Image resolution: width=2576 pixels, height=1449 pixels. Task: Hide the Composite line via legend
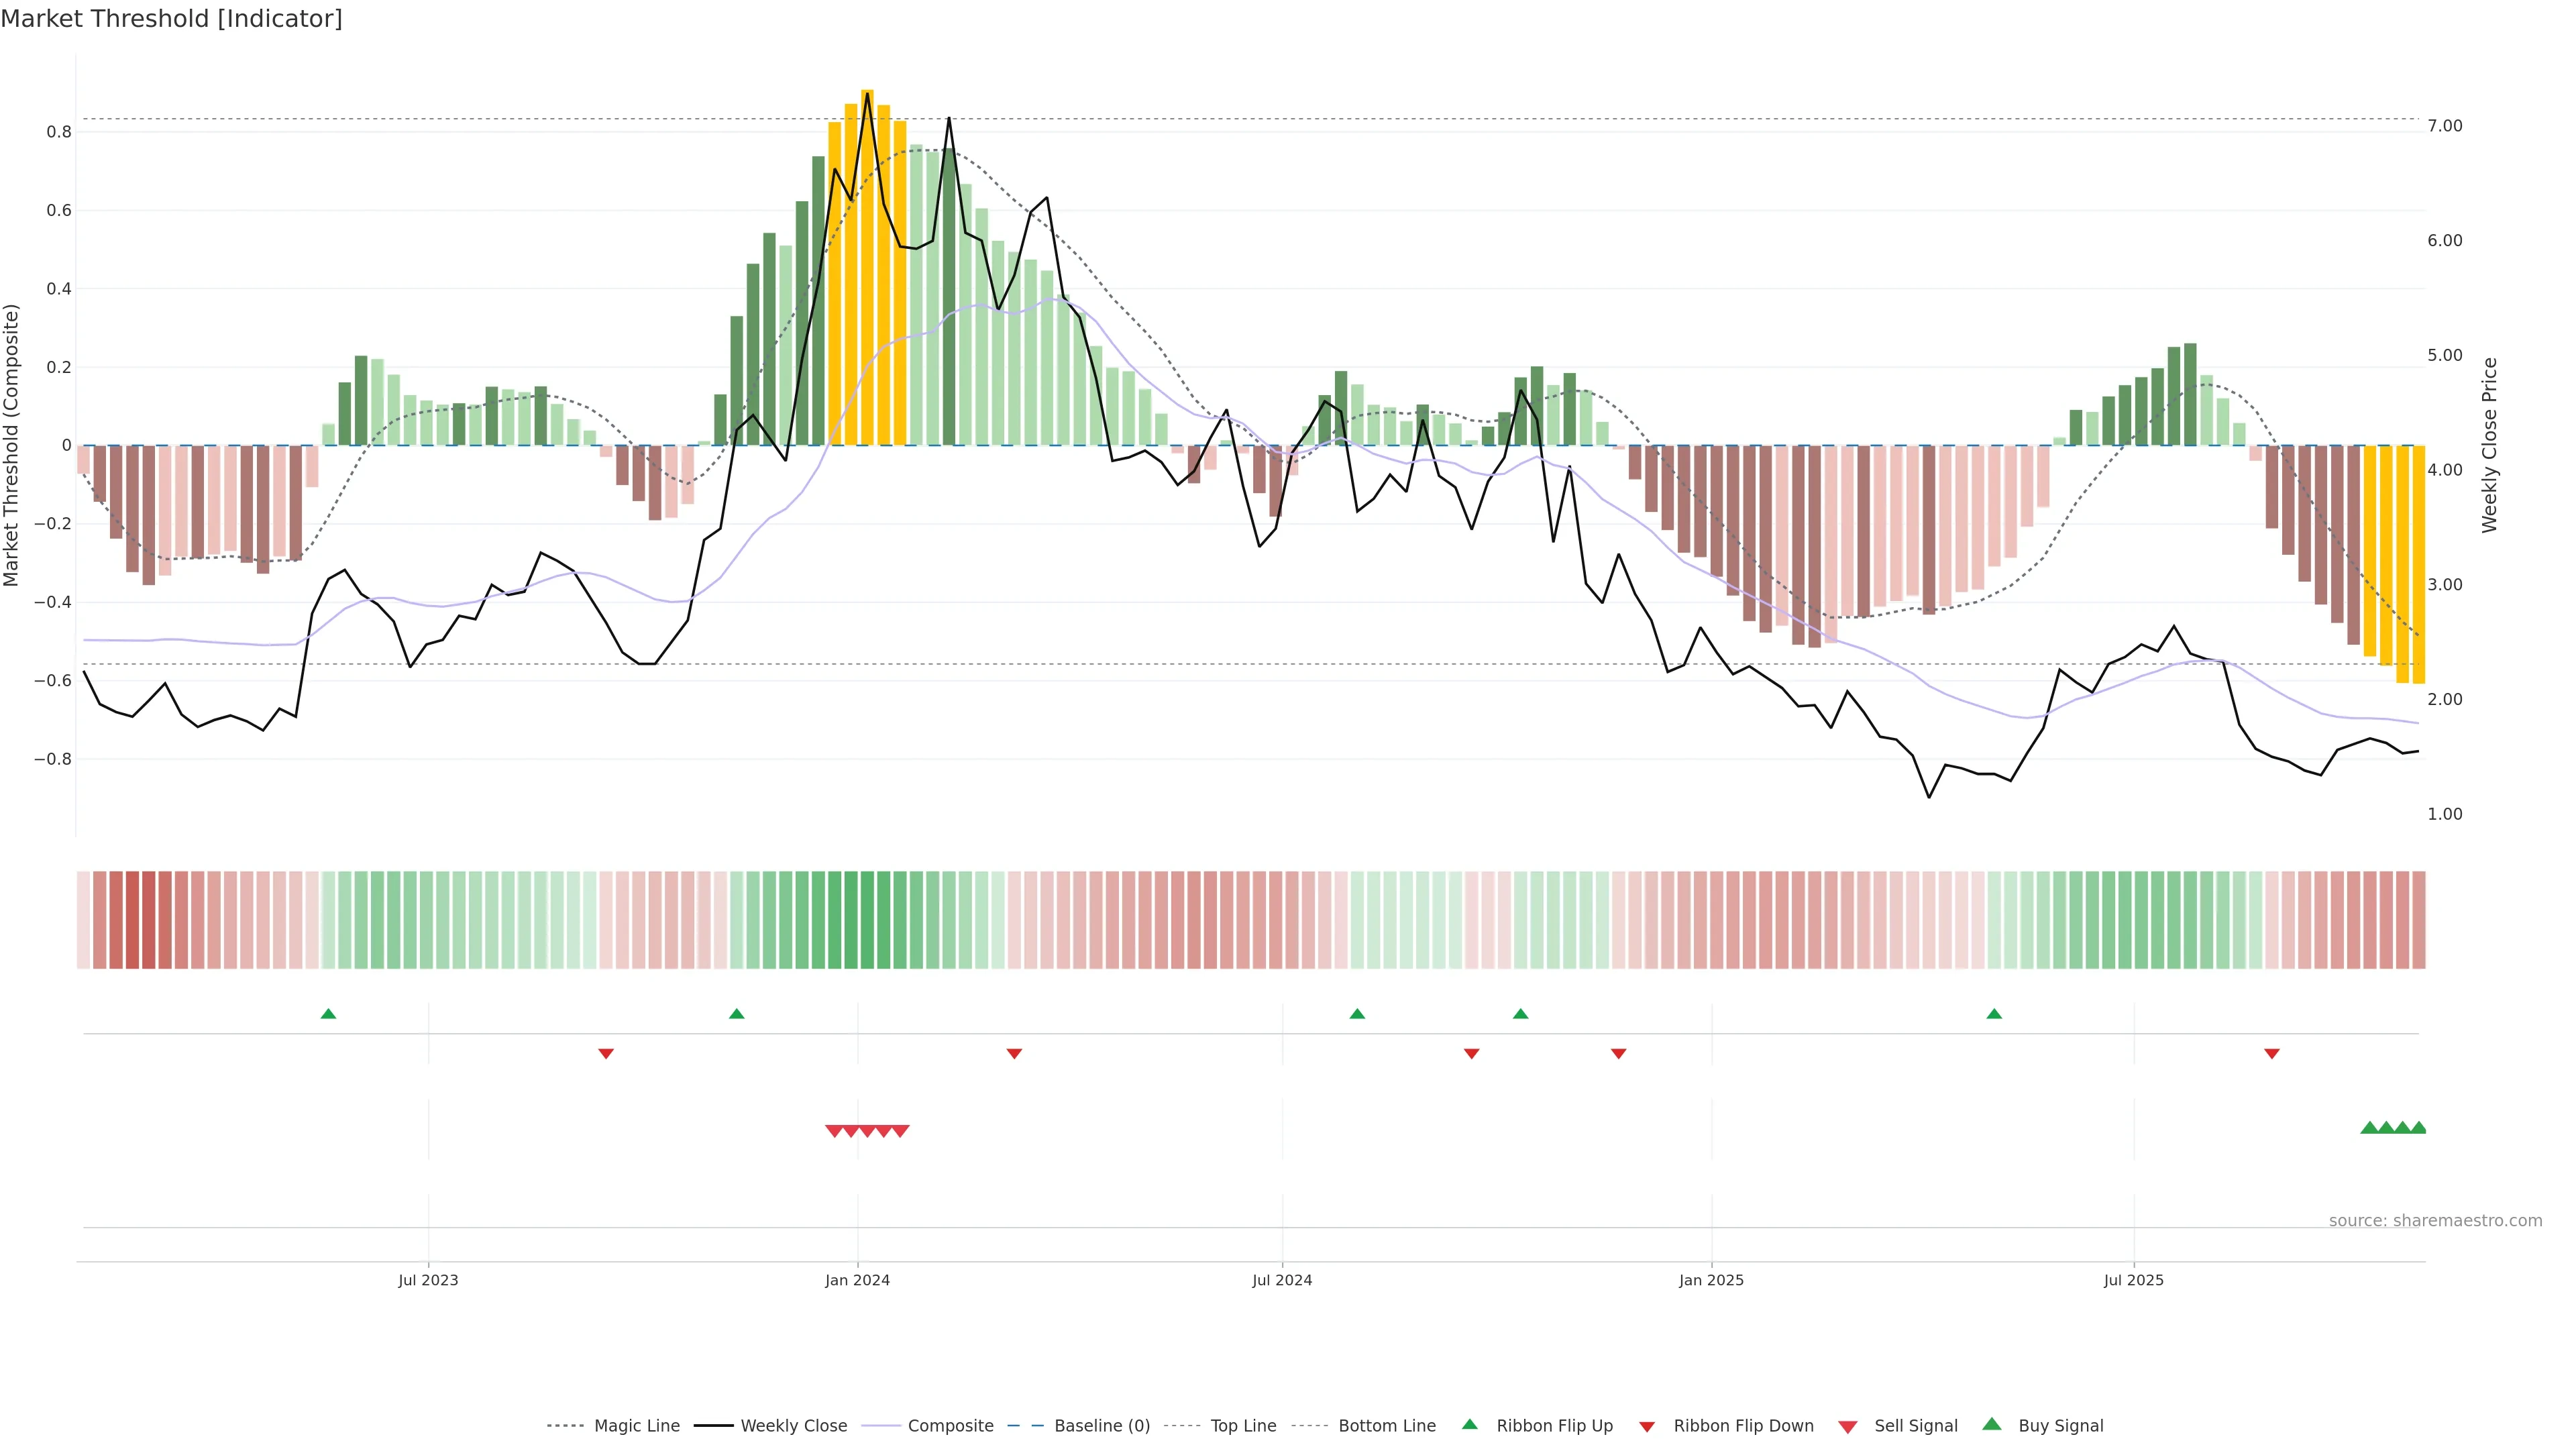(950, 1426)
